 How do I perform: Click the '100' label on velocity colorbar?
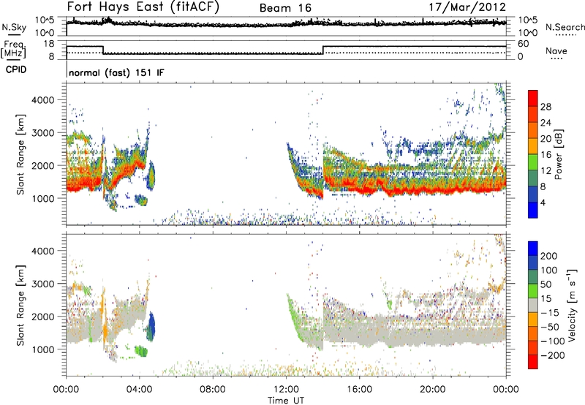pyautogui.click(x=548, y=270)
